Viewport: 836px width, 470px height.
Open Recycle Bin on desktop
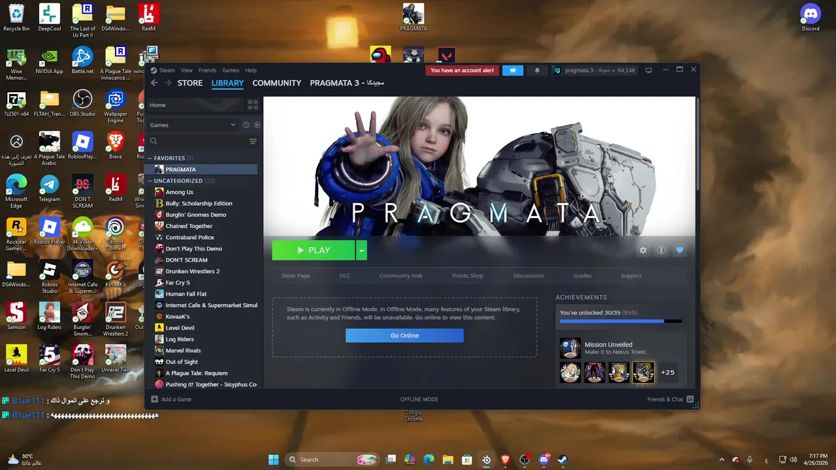[16, 18]
